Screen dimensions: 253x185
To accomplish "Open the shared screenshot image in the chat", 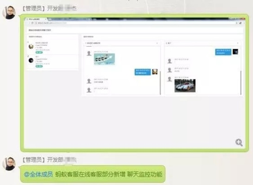I will pyautogui.click(x=134, y=83).
